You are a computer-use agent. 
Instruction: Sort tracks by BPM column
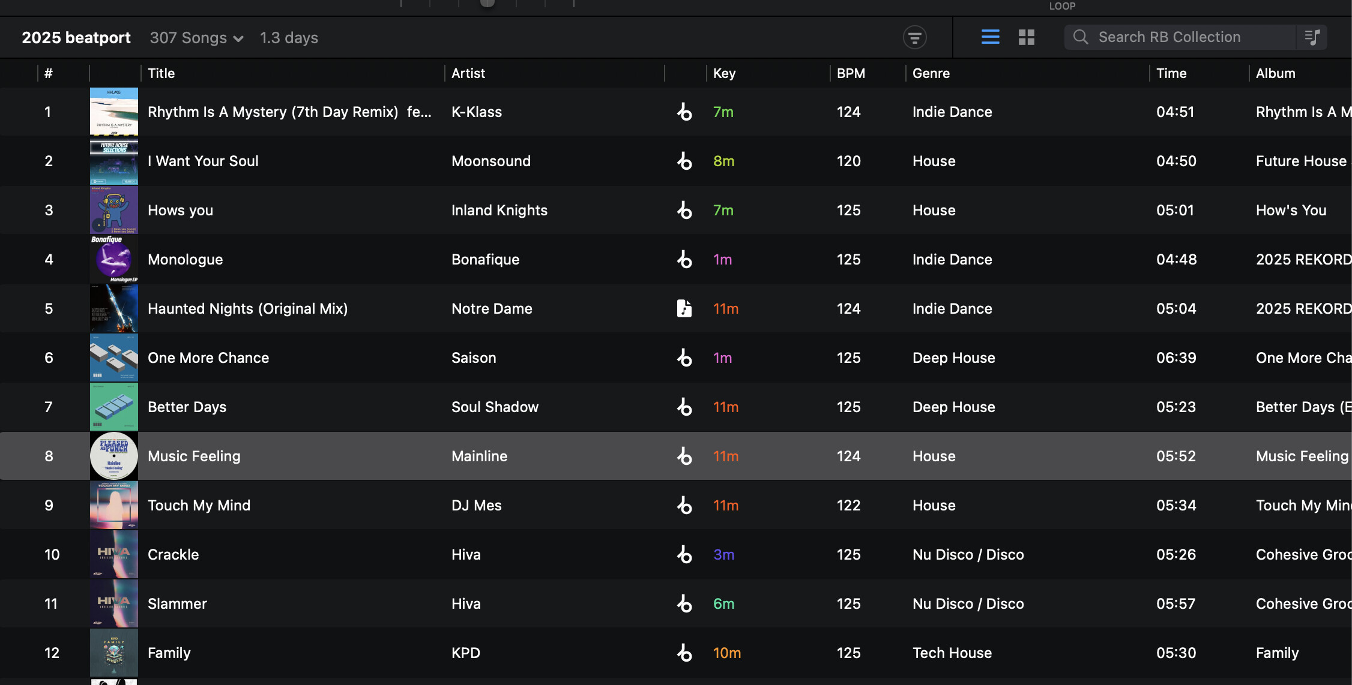pos(851,73)
